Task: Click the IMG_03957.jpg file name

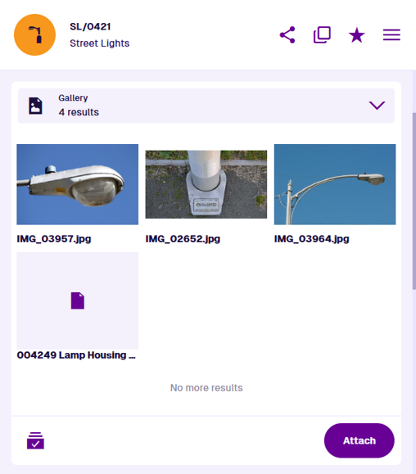Action: [54, 239]
